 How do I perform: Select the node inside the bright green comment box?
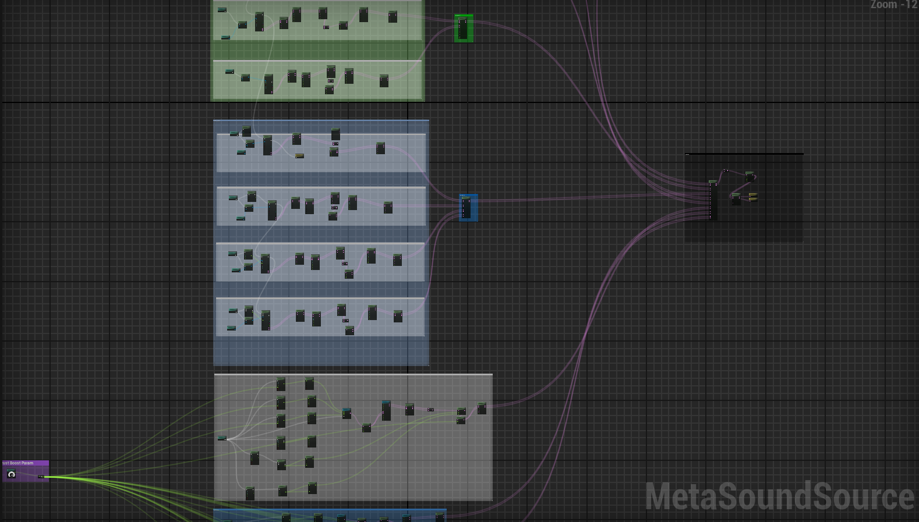pyautogui.click(x=463, y=29)
